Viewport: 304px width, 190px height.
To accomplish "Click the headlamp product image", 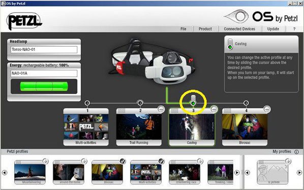I will coord(152,61).
